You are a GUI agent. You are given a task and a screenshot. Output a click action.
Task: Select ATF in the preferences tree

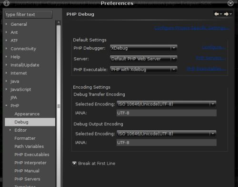click(14, 41)
